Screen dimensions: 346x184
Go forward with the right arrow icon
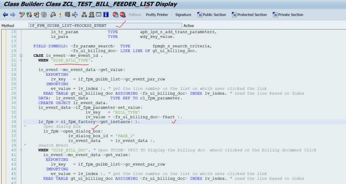coord(13,15)
